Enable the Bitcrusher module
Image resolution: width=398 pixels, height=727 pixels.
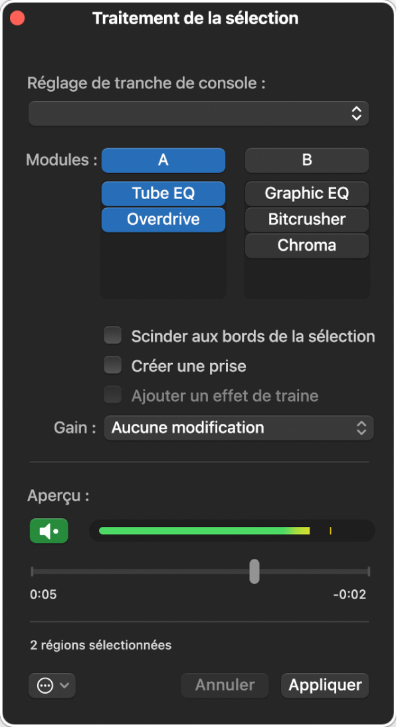(x=306, y=219)
